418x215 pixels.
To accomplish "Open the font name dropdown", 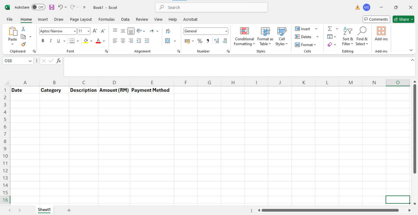I will click(x=74, y=31).
